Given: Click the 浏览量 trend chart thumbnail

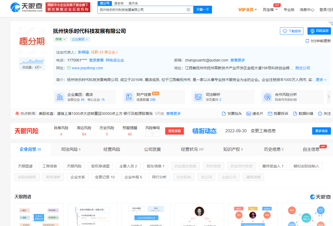Looking at the screenshot, I should pyautogui.click(x=32, y=61).
